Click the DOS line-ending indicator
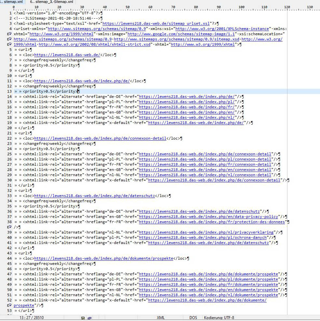The image size is (320, 321). point(193,318)
